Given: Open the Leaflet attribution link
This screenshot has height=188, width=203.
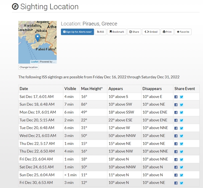Looking at the screenshot, I should [34, 62].
